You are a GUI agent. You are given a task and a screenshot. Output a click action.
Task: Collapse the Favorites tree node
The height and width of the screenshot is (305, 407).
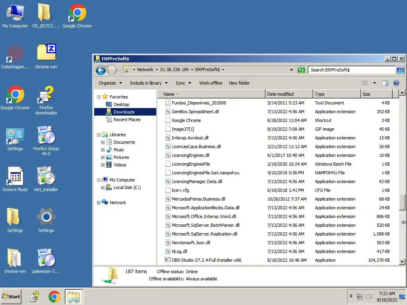[99, 97]
